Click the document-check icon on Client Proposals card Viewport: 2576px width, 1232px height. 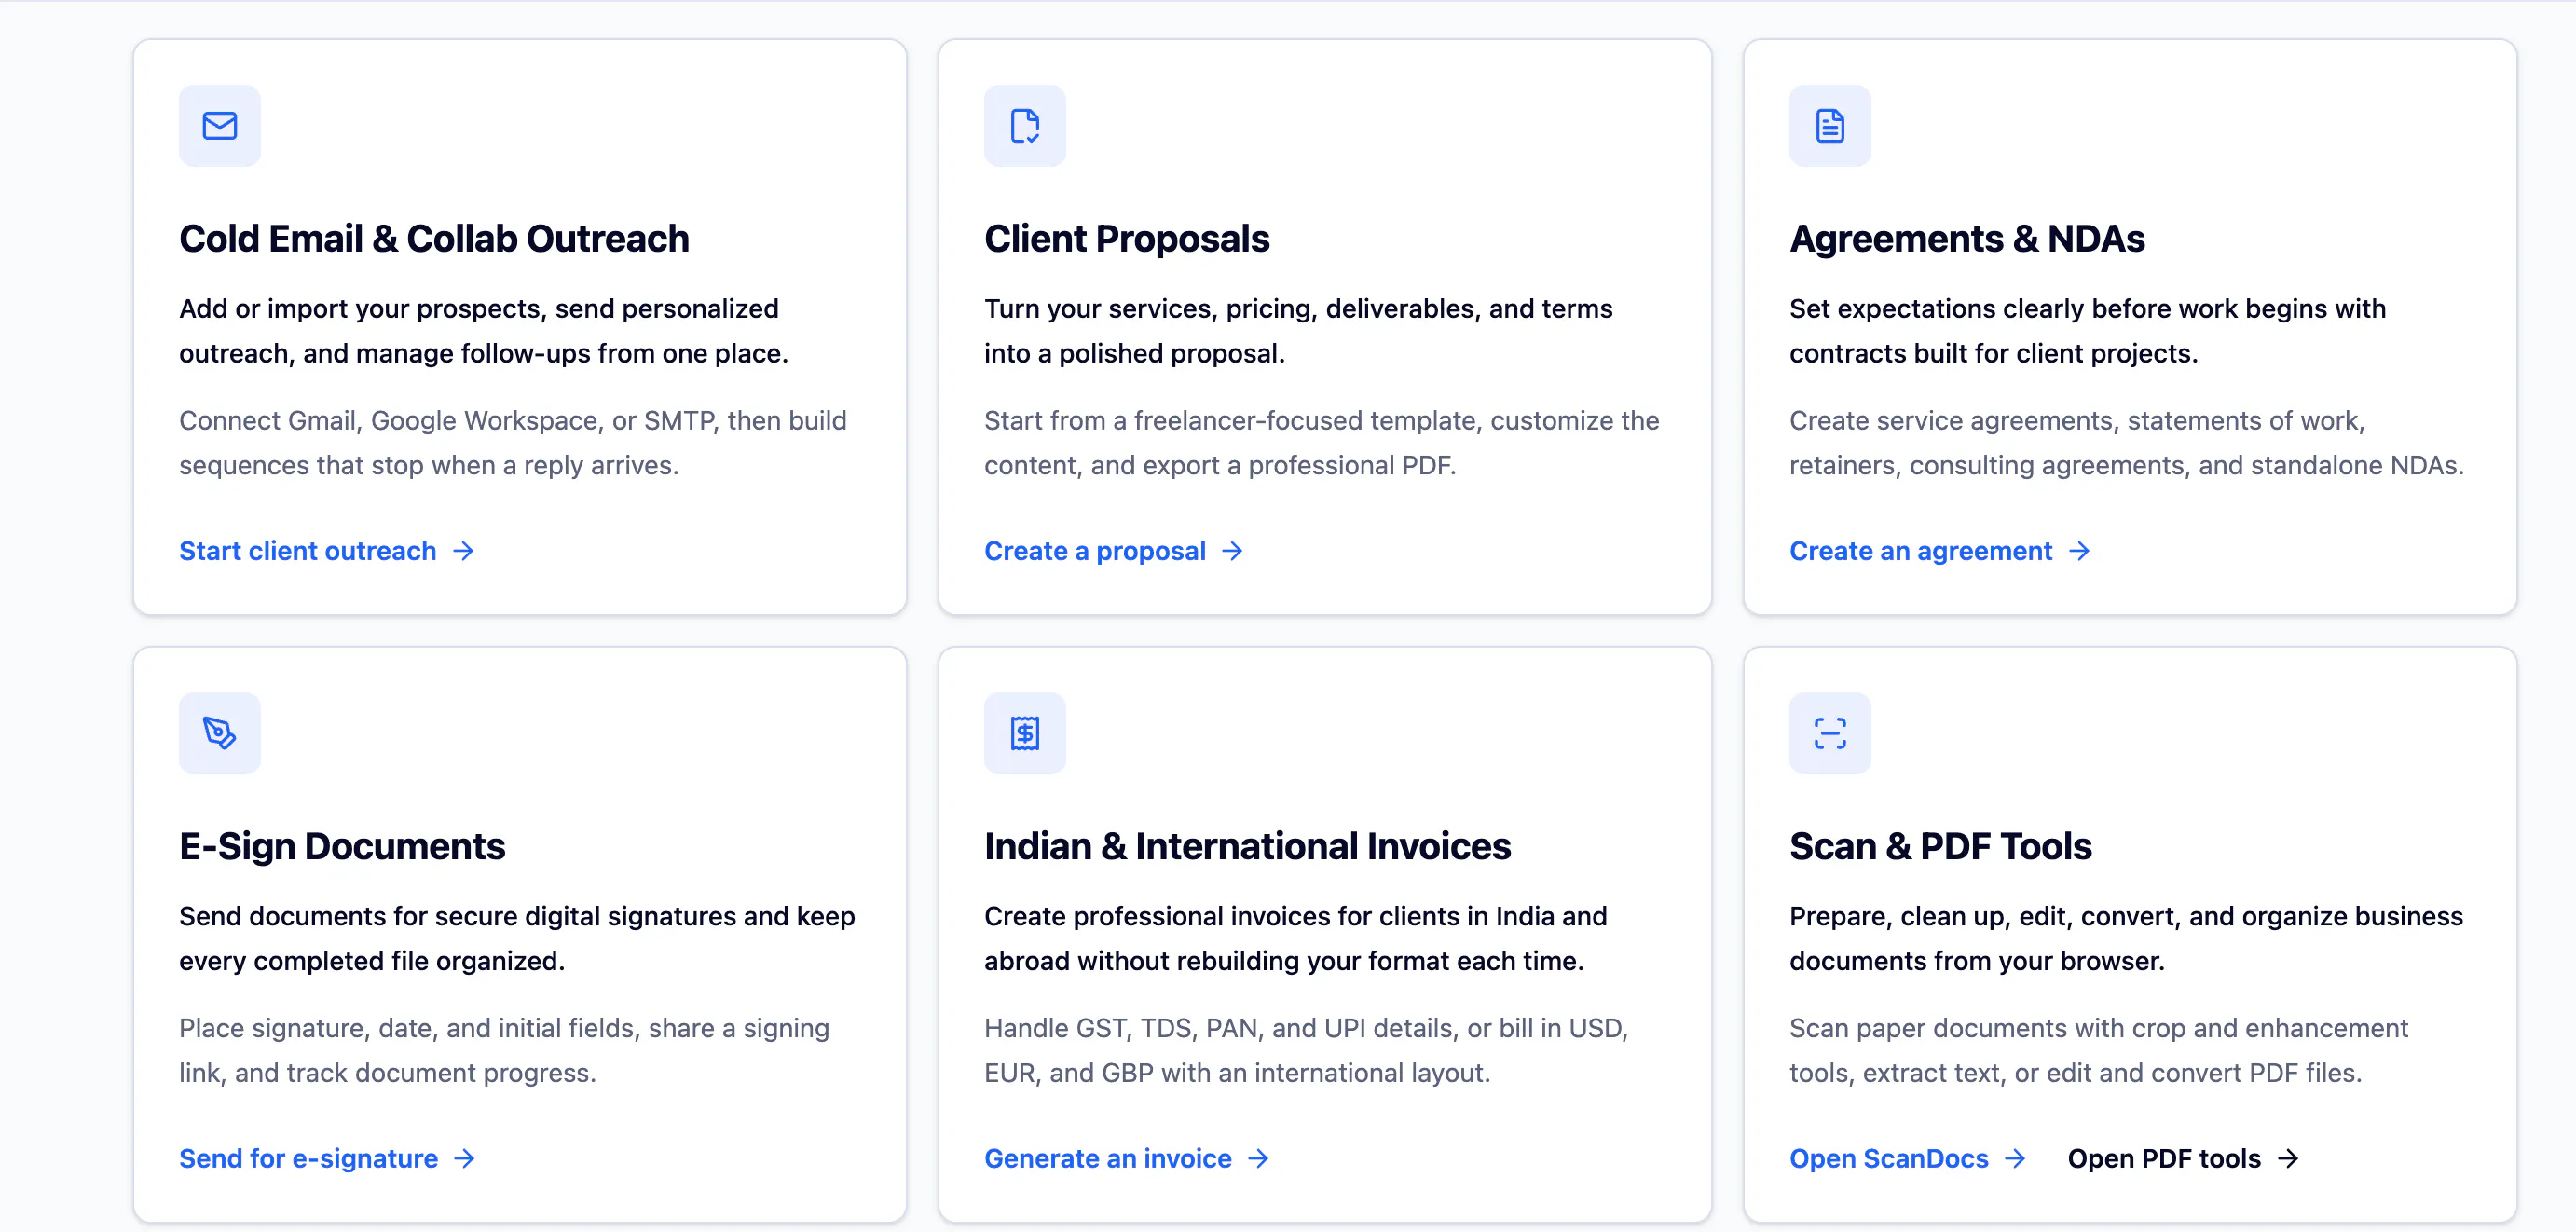point(1025,126)
